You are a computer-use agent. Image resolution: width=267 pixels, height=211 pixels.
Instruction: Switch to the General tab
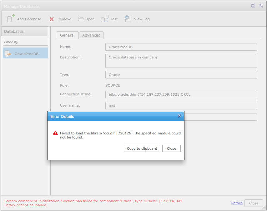[67, 35]
